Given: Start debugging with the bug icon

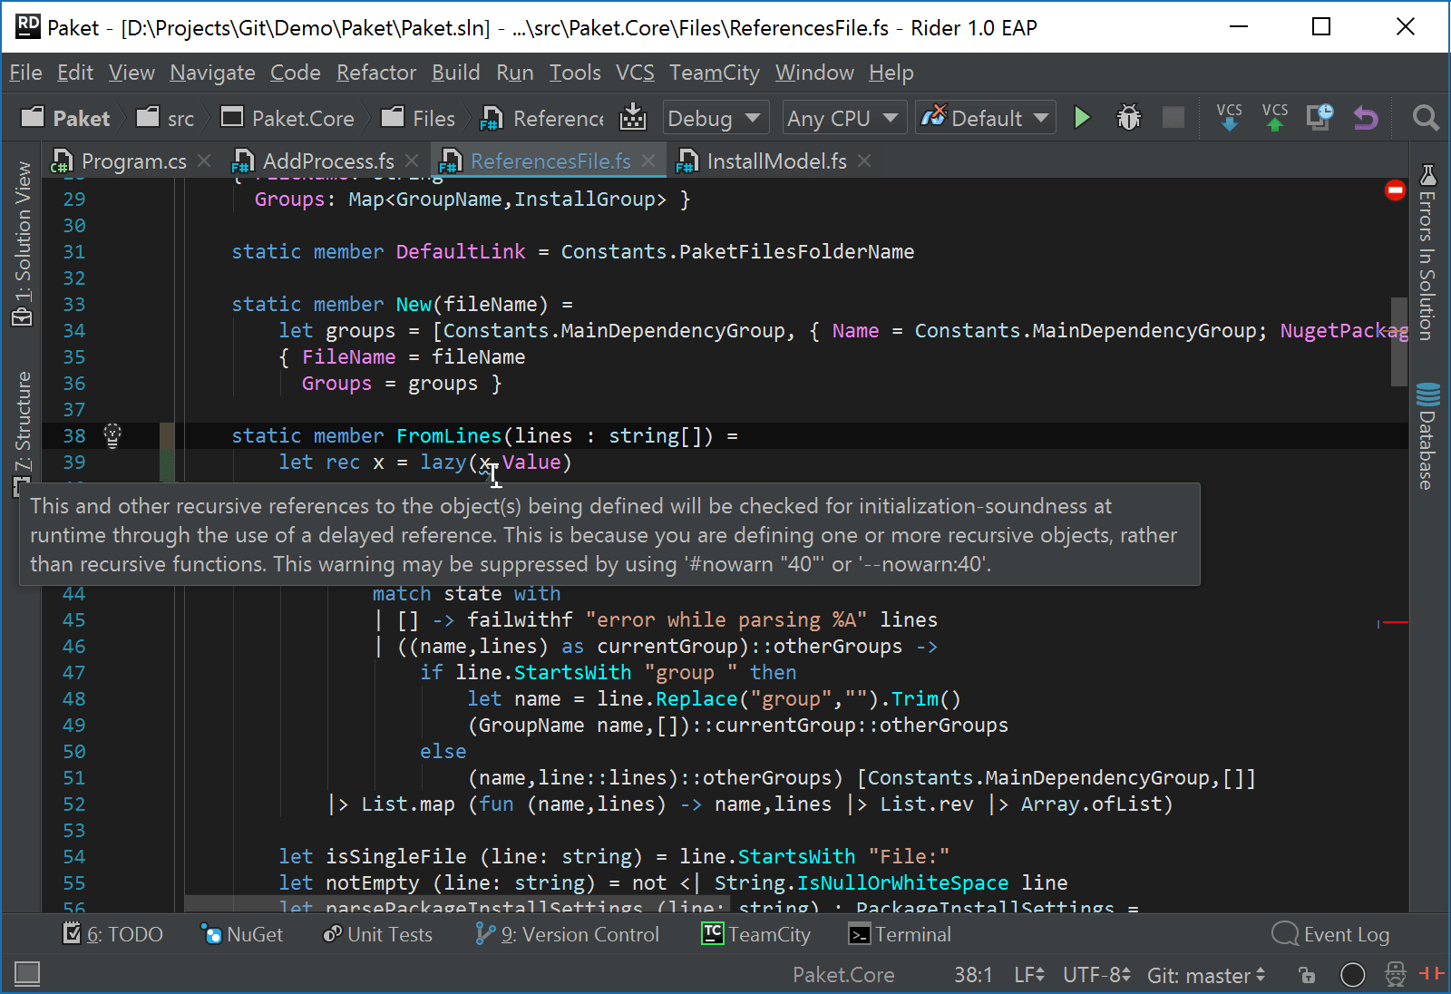Looking at the screenshot, I should click(x=1128, y=118).
